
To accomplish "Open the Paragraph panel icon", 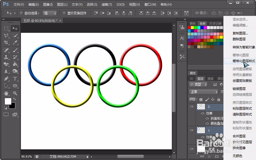I will (x=182, y=46).
